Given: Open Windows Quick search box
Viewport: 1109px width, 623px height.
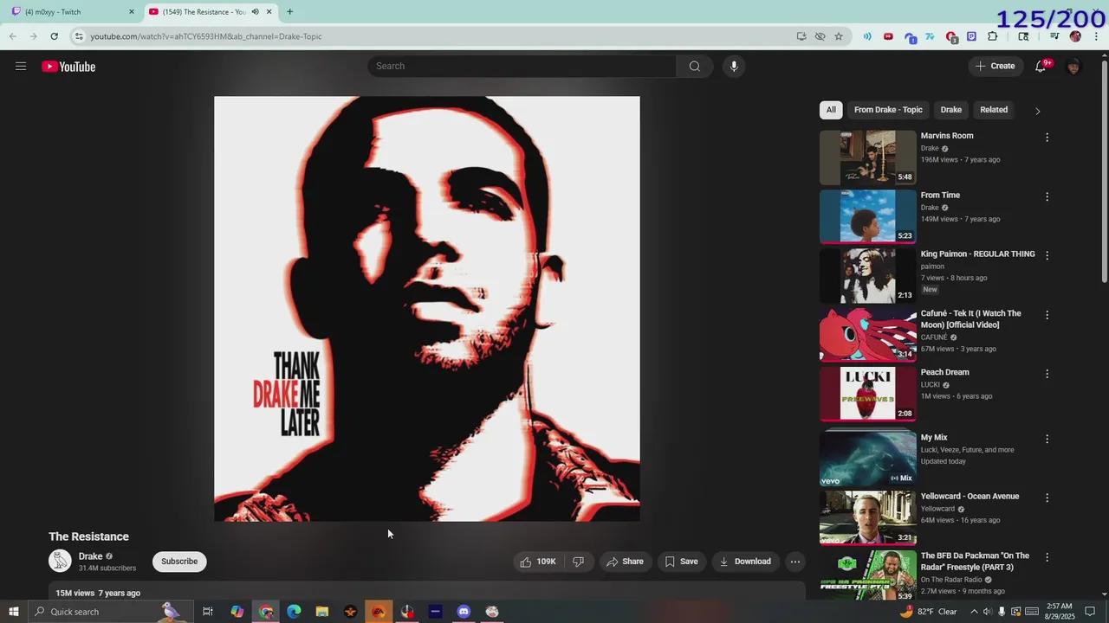Looking at the screenshot, I should pos(110,612).
